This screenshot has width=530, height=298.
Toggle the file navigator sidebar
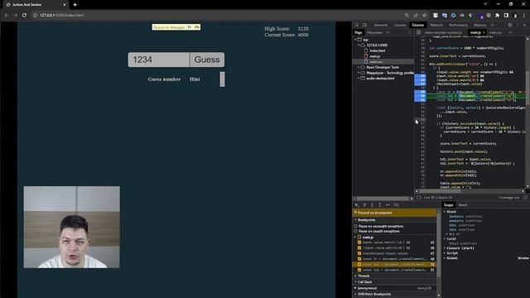(419, 32)
